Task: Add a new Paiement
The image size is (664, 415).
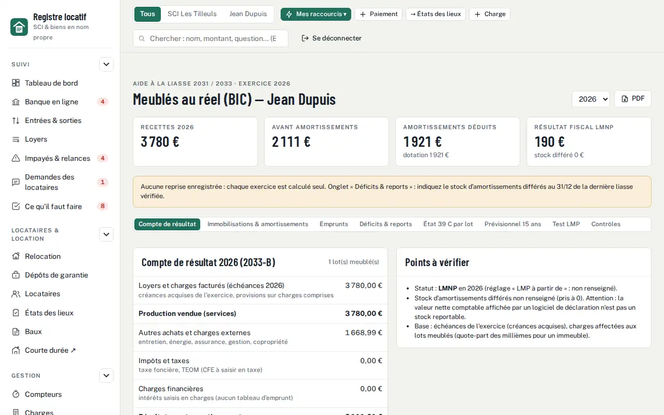Action: (x=378, y=14)
